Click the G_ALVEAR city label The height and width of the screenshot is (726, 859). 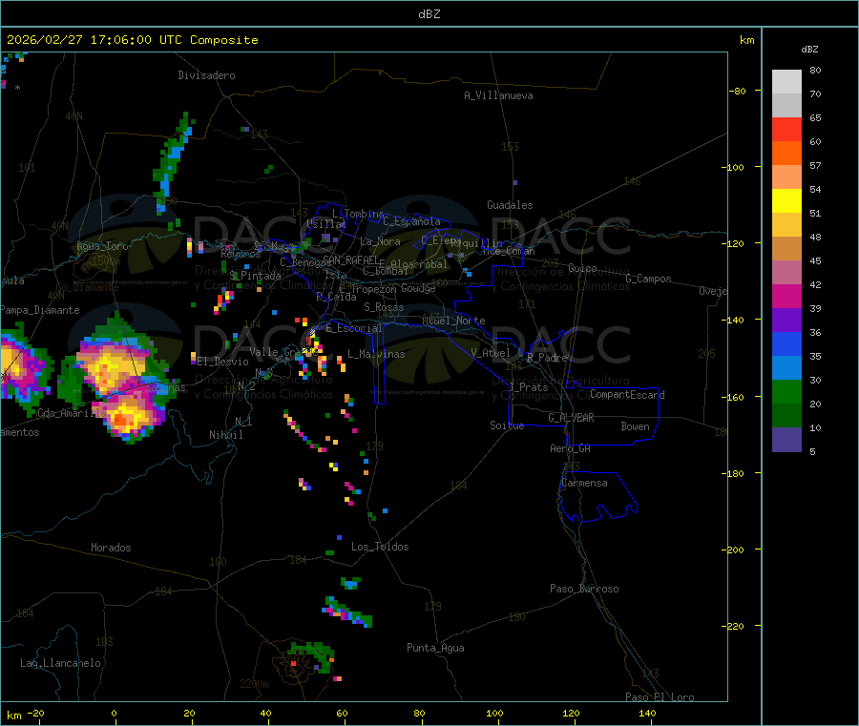click(x=571, y=418)
